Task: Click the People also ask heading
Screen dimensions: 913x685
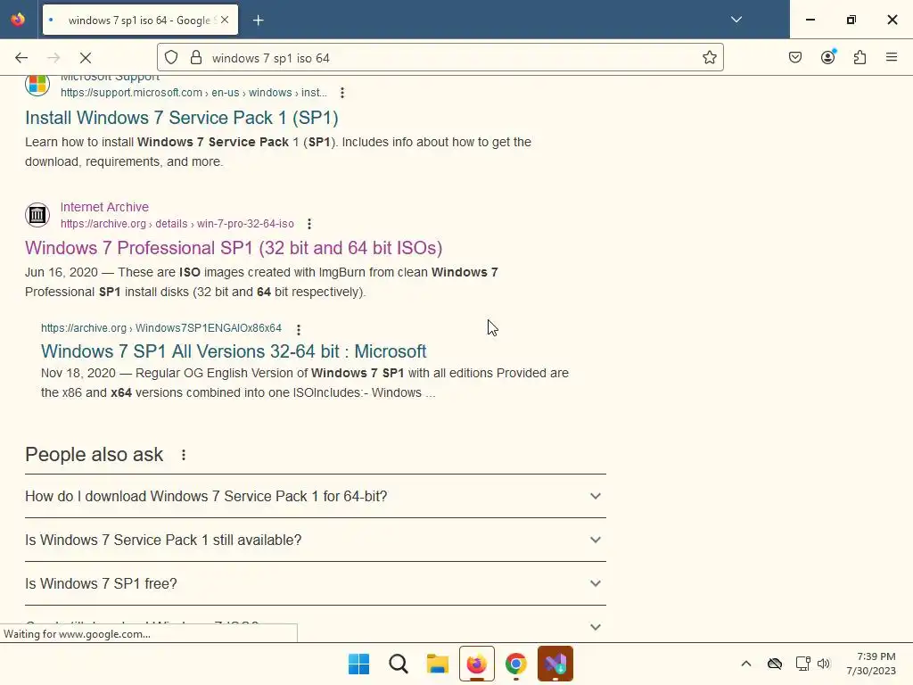Action: coord(95,454)
